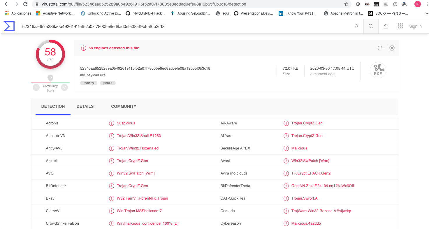The image size is (429, 229).
Task: Click the overlay tag
Action: (89, 83)
